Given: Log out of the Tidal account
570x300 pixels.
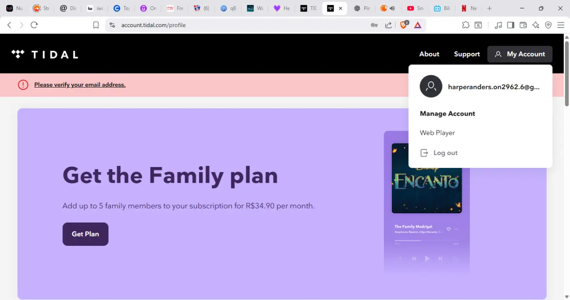Looking at the screenshot, I should click(439, 153).
